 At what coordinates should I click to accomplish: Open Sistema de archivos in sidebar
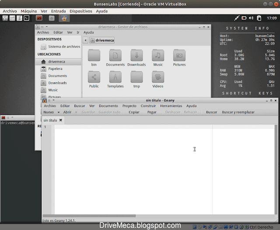(60, 47)
